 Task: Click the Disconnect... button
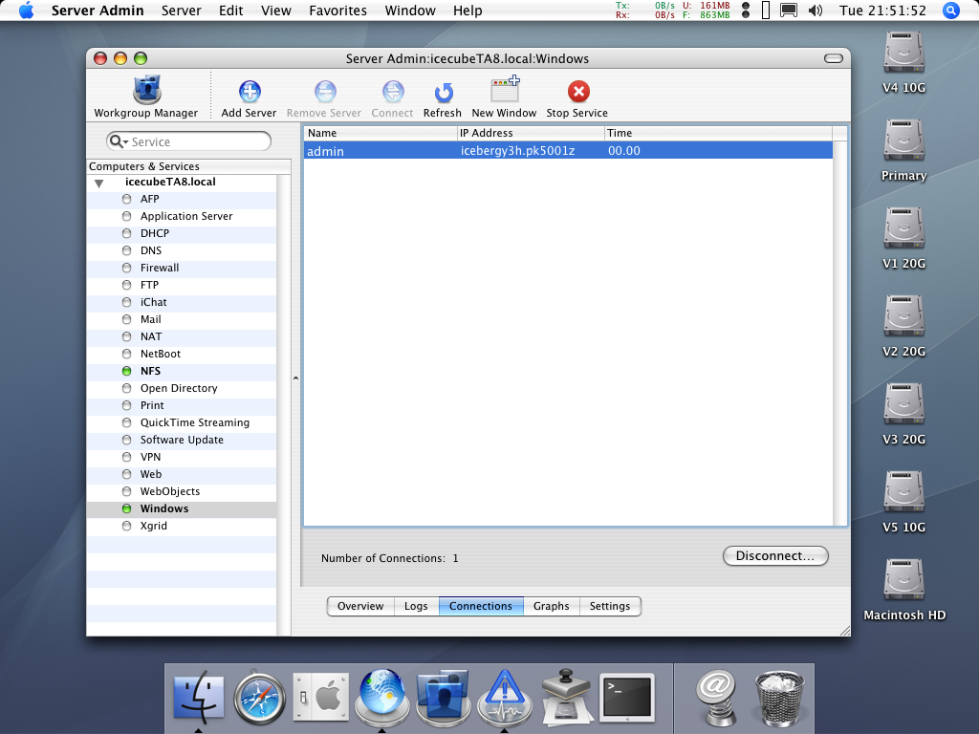tap(775, 556)
